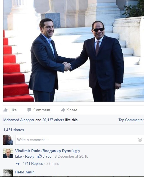Click the Like text link on Putin's comment

[x=19, y=156]
